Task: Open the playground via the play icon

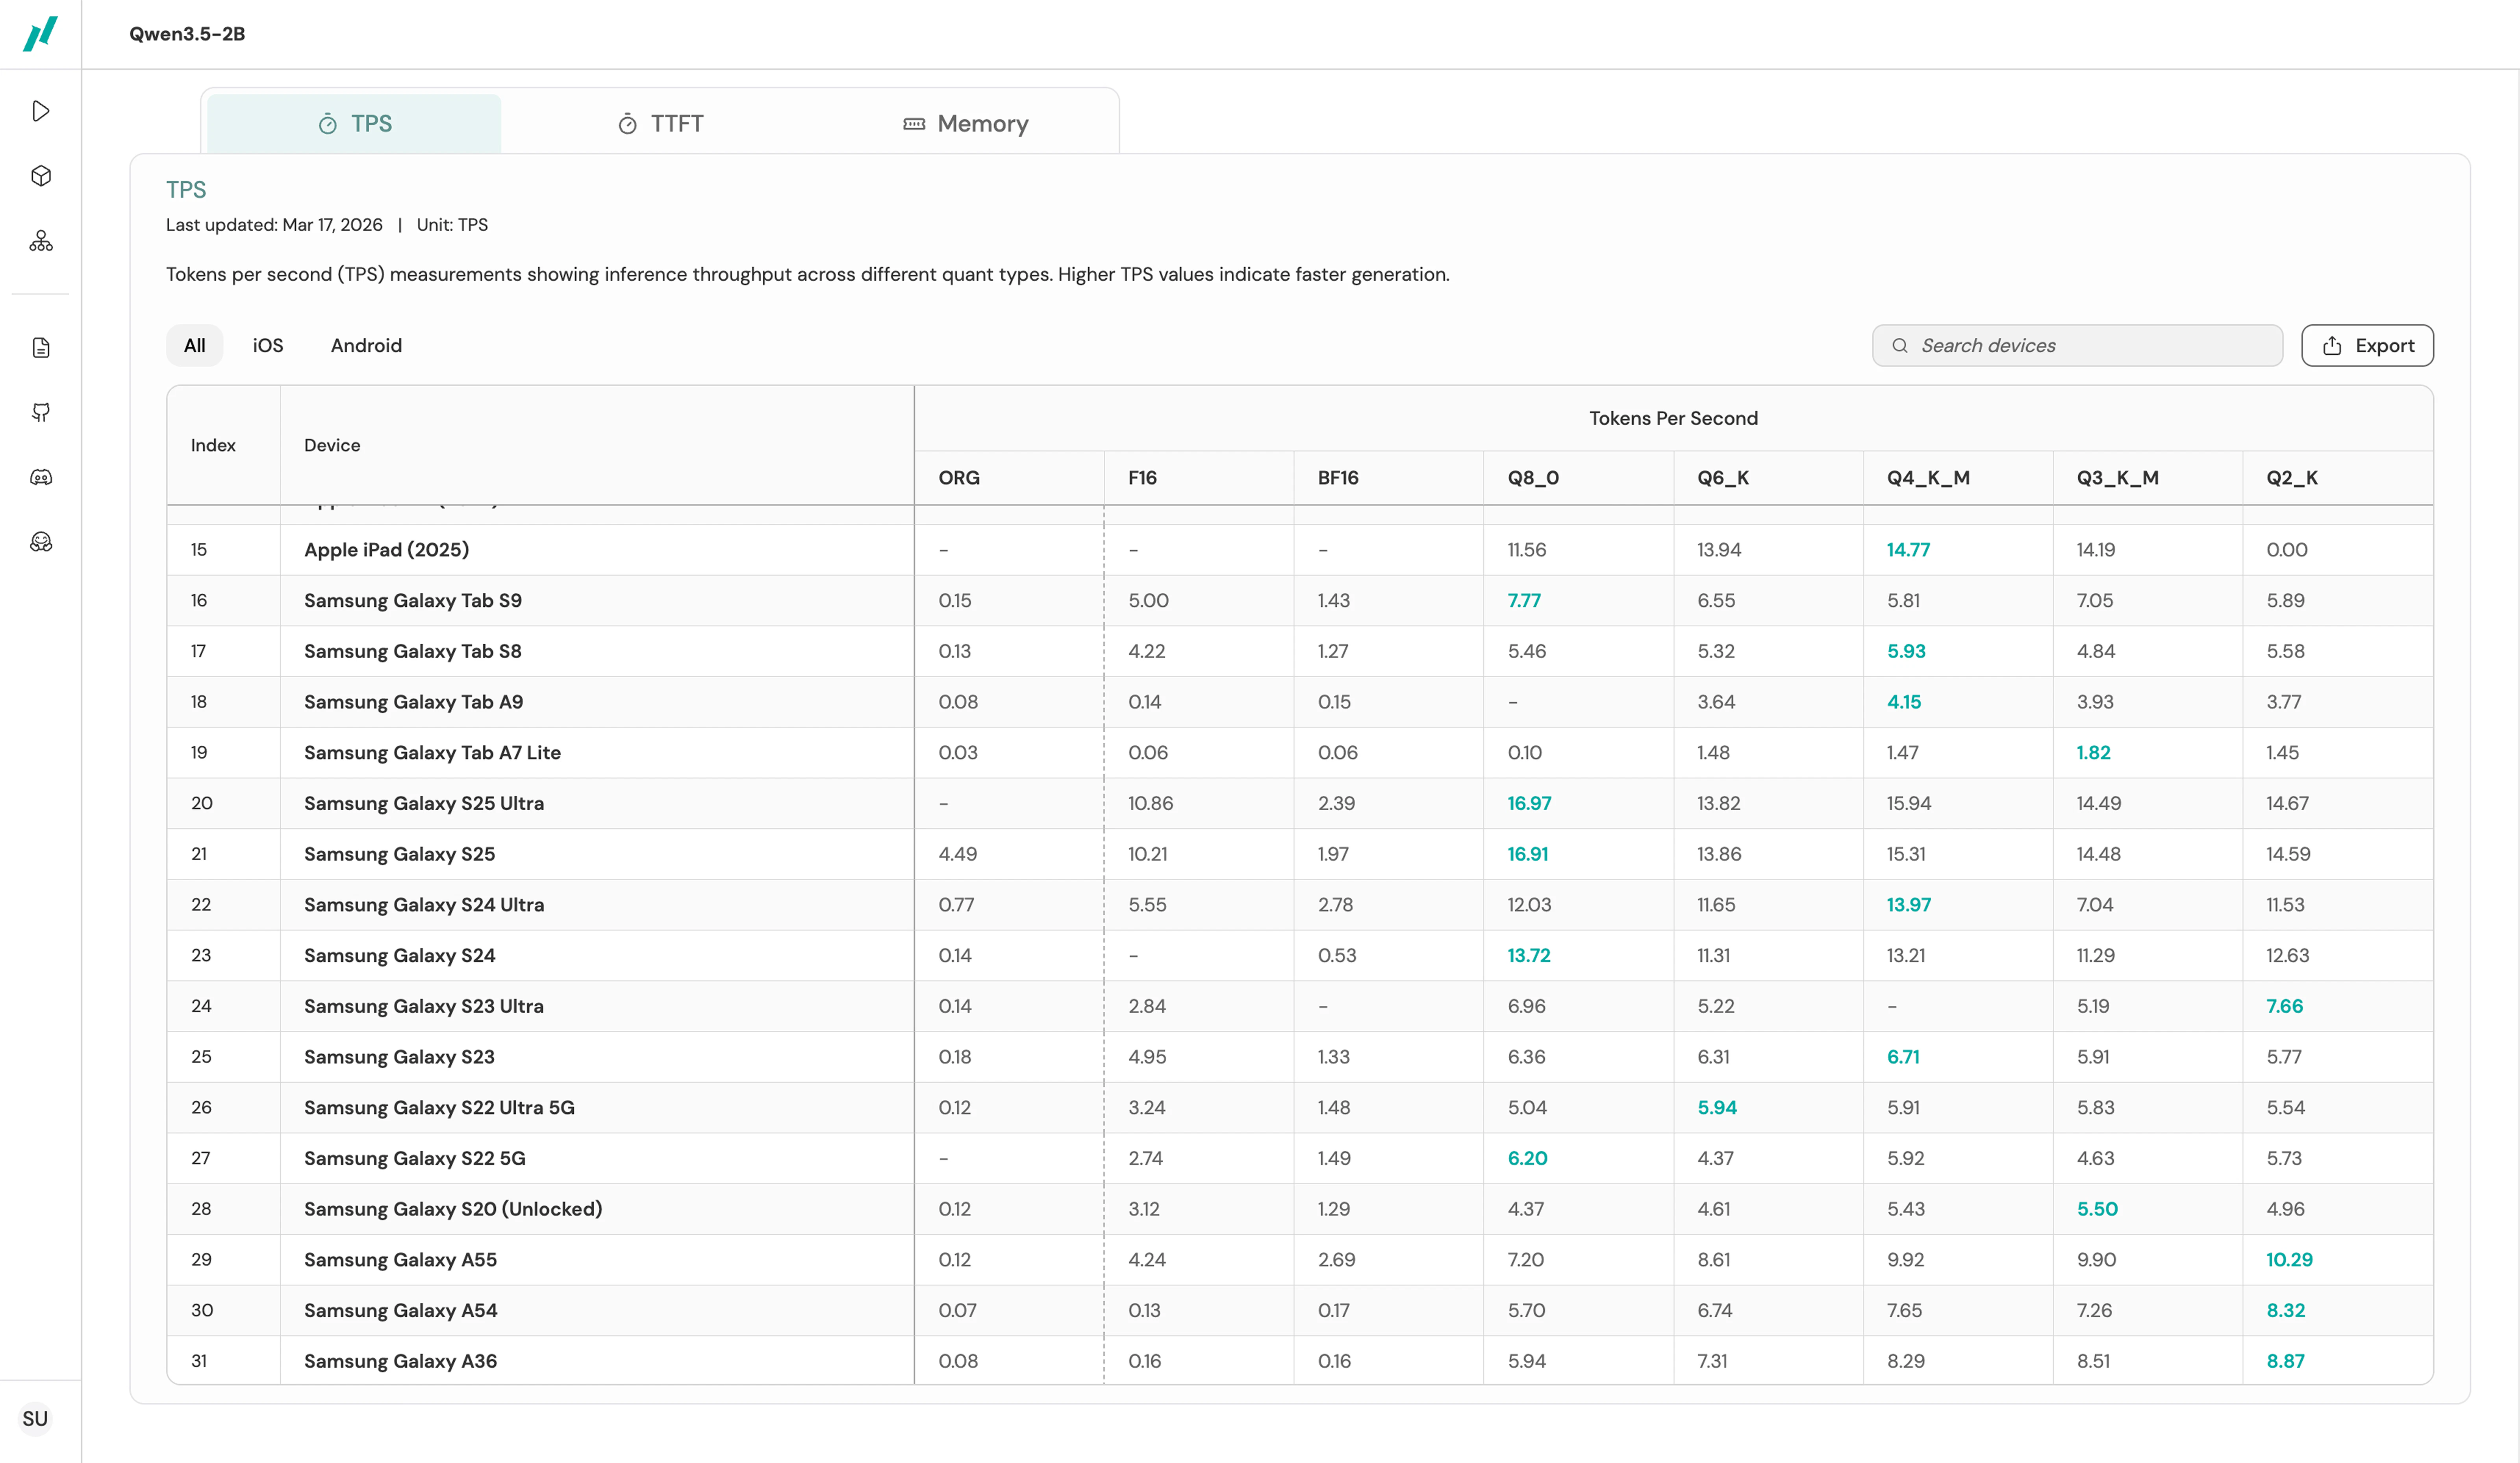Action: (40, 111)
